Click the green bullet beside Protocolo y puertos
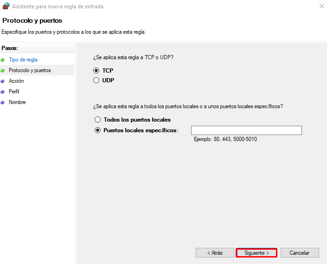Image resolution: width=327 pixels, height=264 pixels. [x=2, y=70]
